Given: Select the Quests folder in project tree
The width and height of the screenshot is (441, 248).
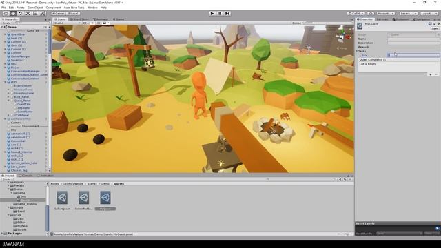Looking at the screenshot, I should pyautogui.click(x=25, y=200).
